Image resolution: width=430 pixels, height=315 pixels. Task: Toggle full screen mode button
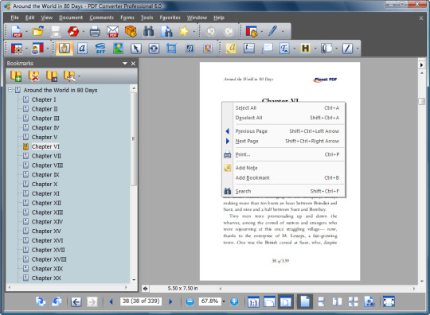pos(389,301)
